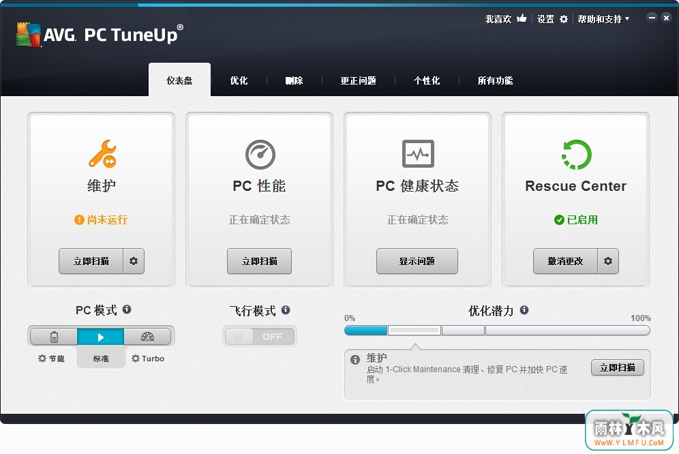Toggle the 飞行模式 OFF switch
Screen dimensions: 679x454
tap(259, 336)
